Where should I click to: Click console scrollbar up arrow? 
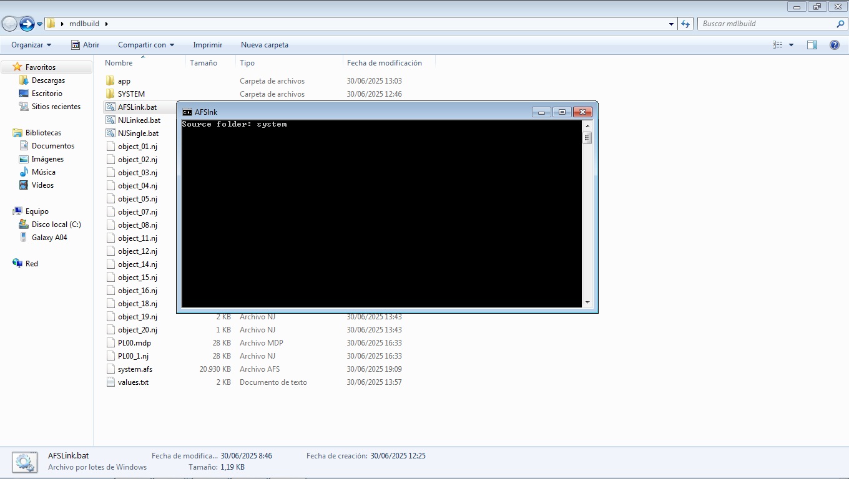[587, 125]
